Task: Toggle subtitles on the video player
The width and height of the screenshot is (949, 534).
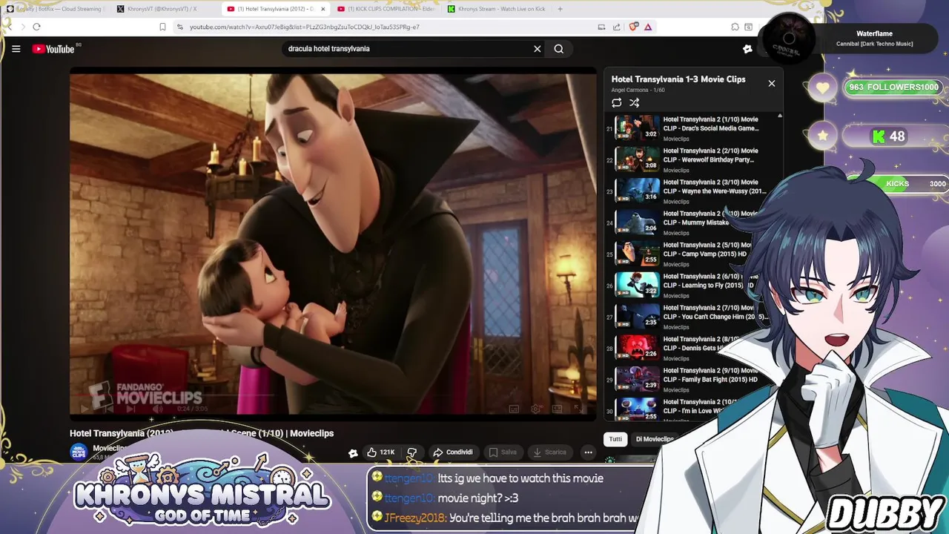Action: [514, 409]
